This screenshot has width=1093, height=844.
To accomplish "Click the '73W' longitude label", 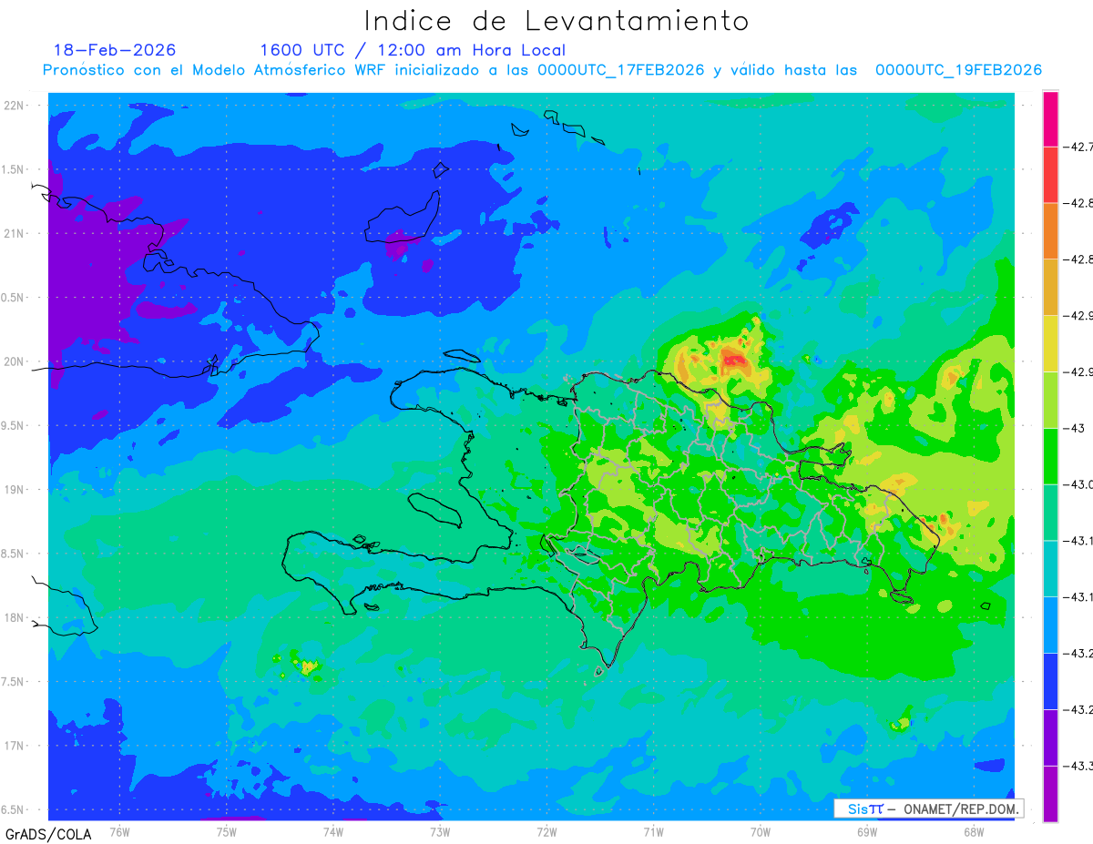I will coord(440,831).
